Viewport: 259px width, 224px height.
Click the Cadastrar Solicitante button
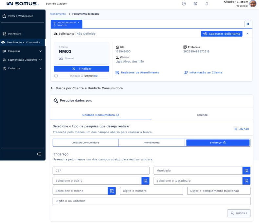pyautogui.click(x=222, y=33)
